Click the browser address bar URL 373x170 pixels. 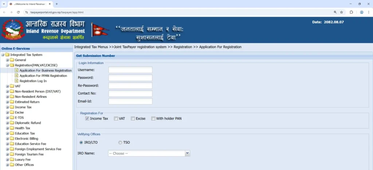tap(57, 12)
